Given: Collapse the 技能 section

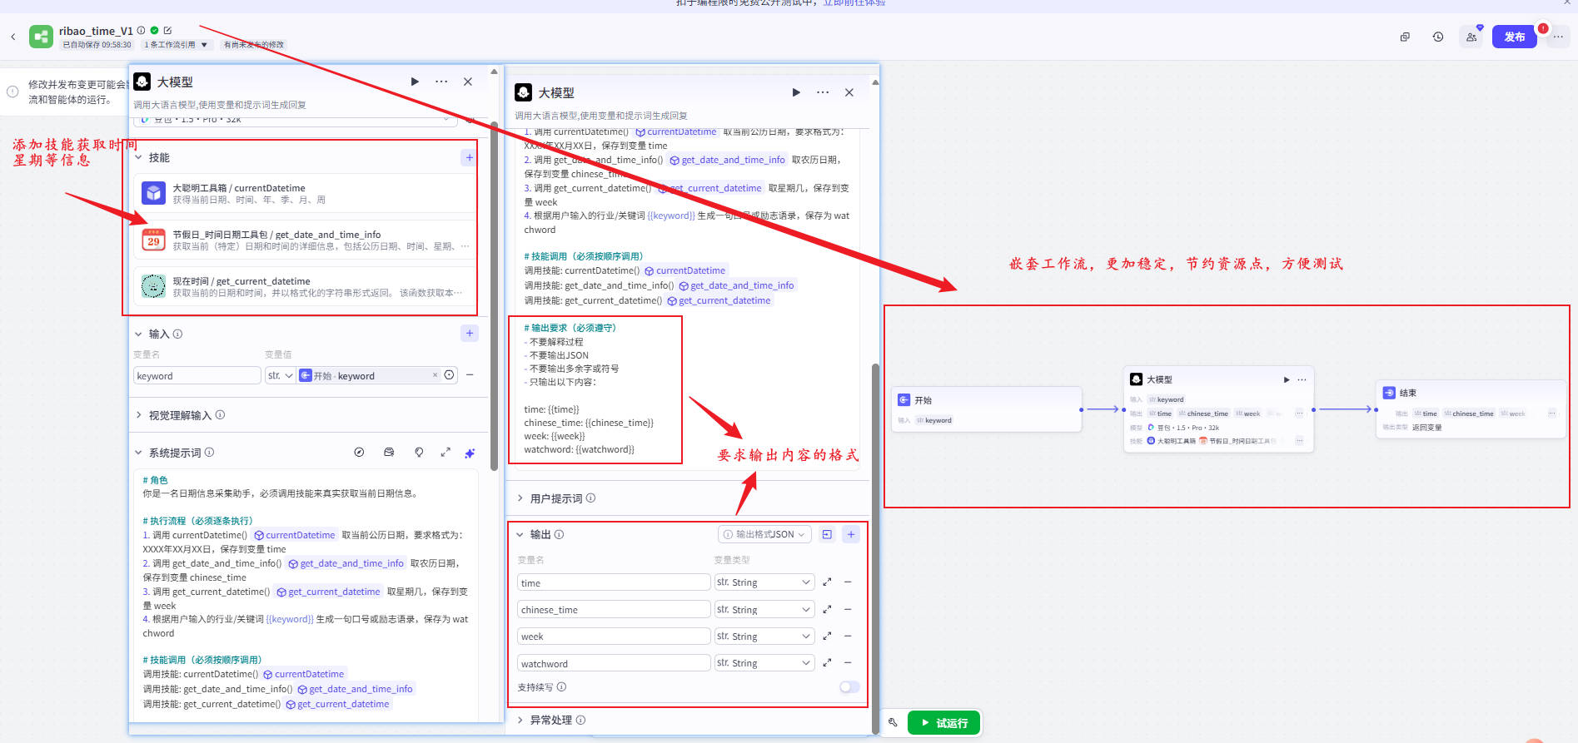Looking at the screenshot, I should pyautogui.click(x=138, y=157).
